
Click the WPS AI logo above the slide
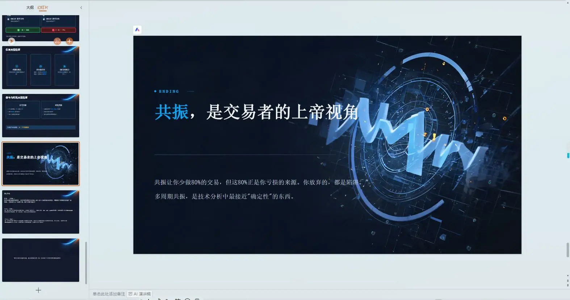137,30
